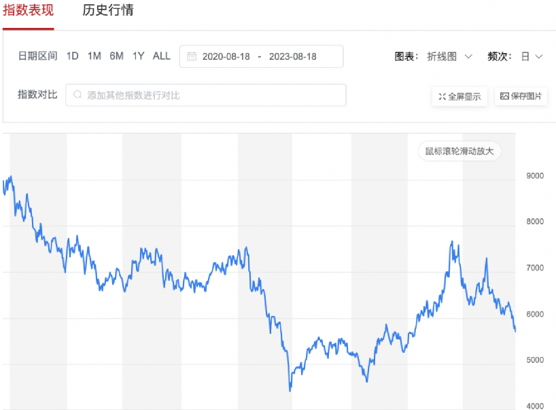Switch to the 历史行情 tab

107,11
